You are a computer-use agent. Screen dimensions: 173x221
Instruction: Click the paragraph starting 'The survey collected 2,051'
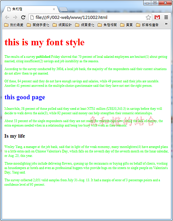82,182
